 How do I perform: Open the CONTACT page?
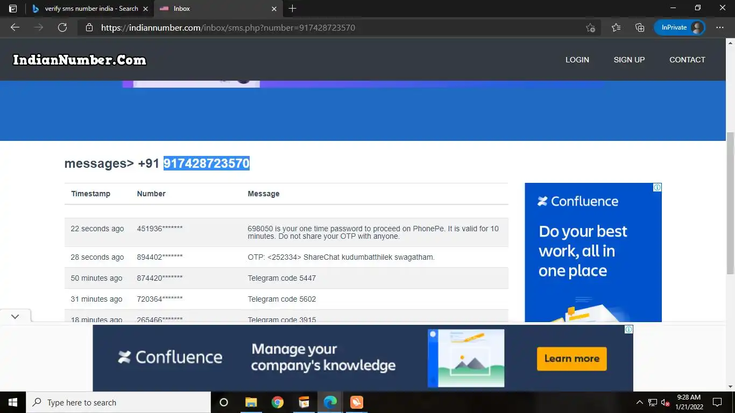pos(687,60)
